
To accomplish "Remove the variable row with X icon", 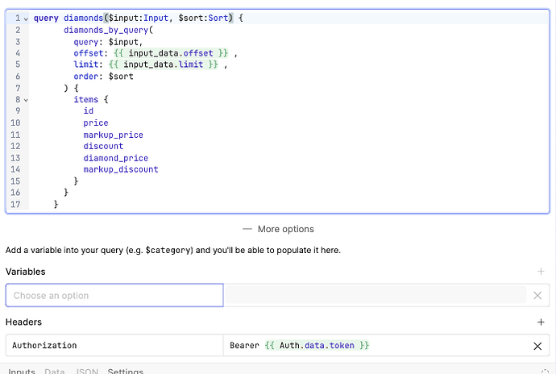I will click(537, 296).
